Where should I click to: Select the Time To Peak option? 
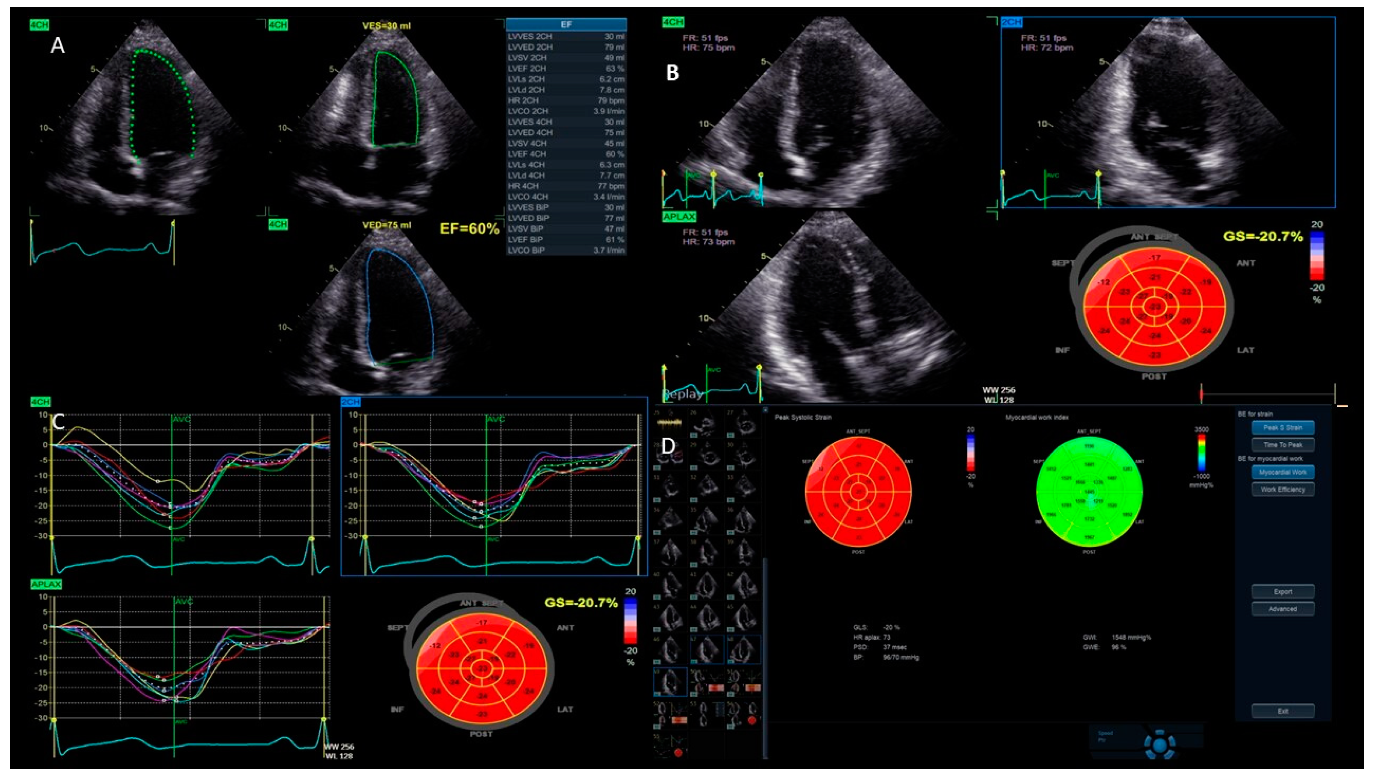coord(1282,445)
